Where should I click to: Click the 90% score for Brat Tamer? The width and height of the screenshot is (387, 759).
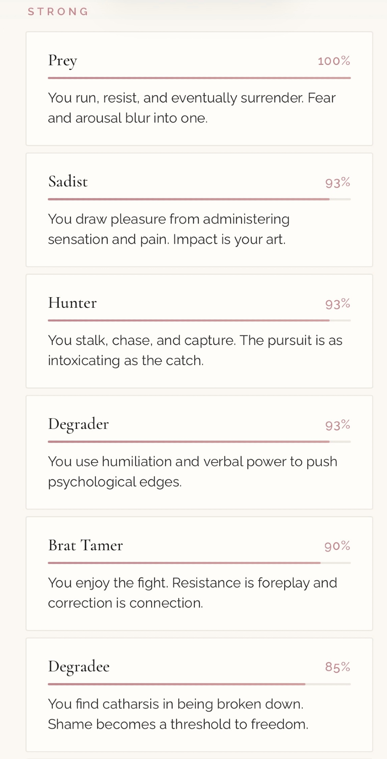click(x=337, y=546)
